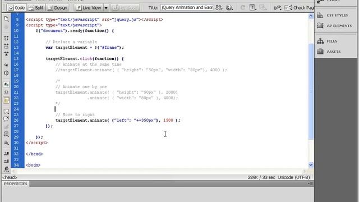
Task: Select the <head> tag in tag selector
Action: (x=10, y=177)
